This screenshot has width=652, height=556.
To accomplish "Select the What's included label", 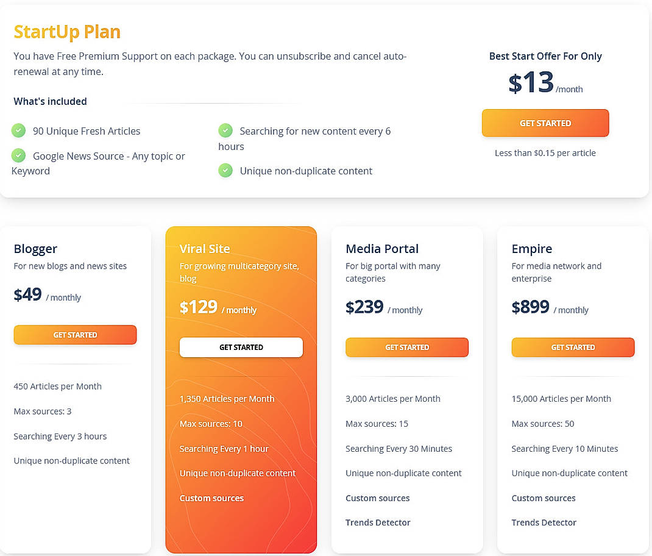I will 50,101.
